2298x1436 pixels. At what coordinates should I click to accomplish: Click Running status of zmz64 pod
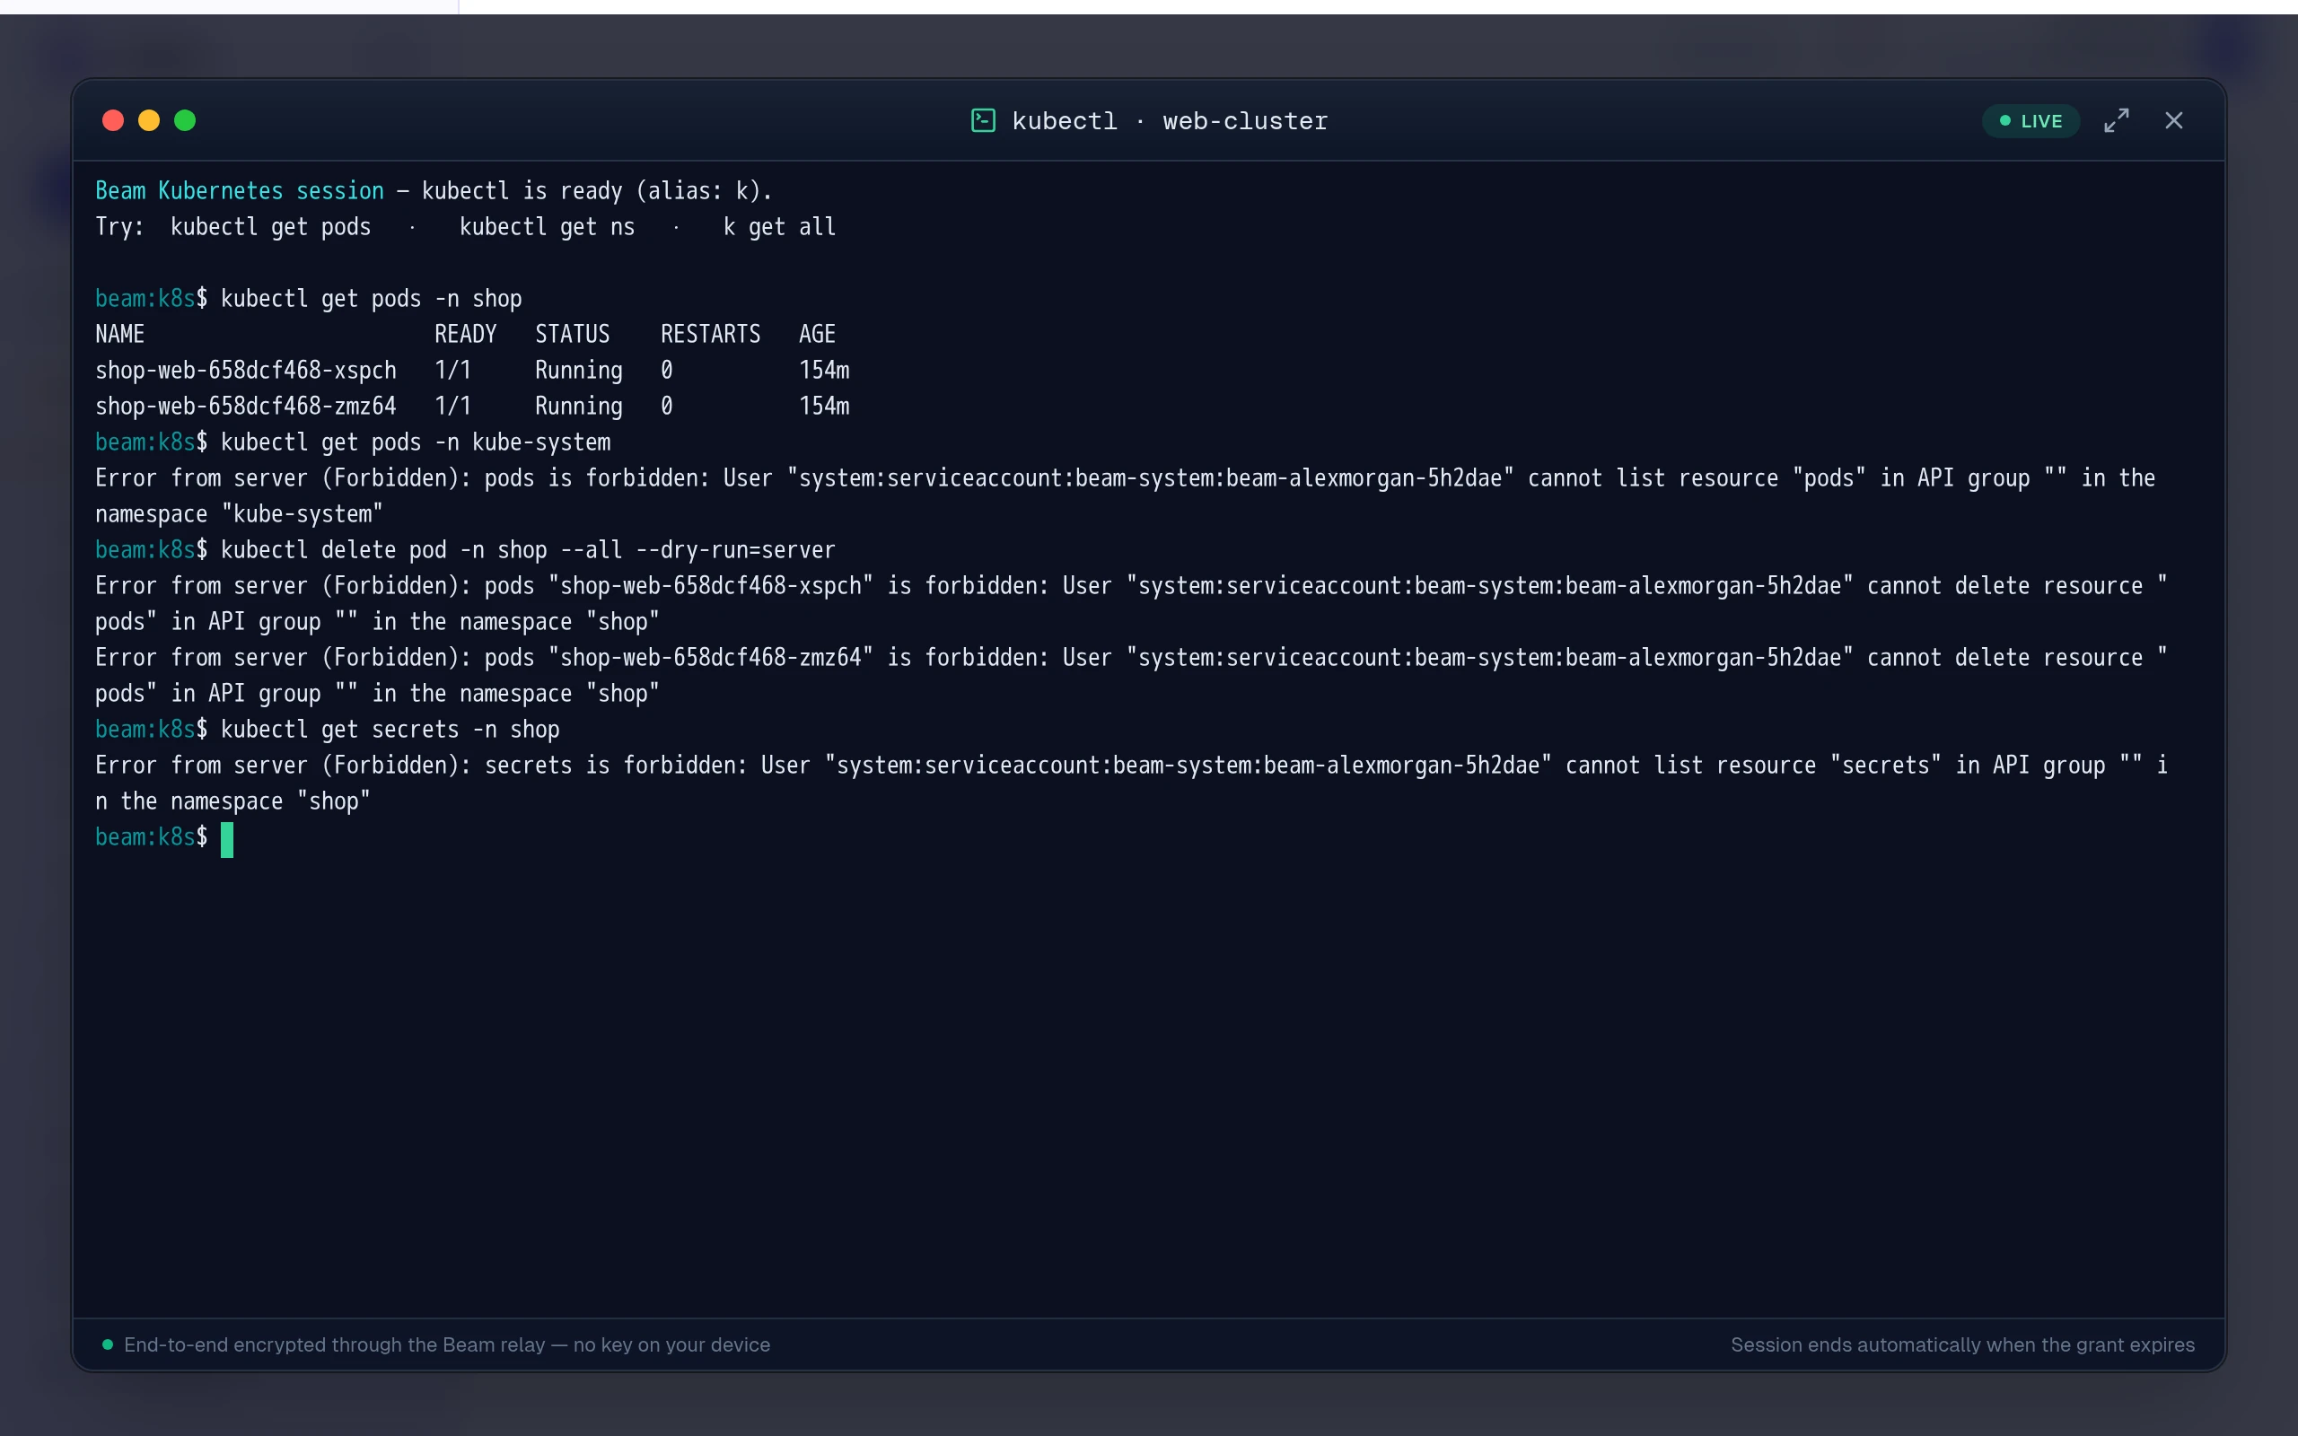(578, 407)
